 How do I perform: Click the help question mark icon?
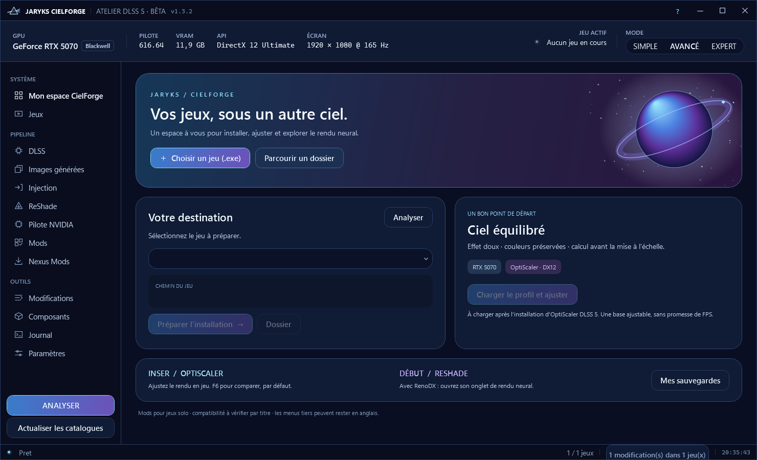pos(678,11)
